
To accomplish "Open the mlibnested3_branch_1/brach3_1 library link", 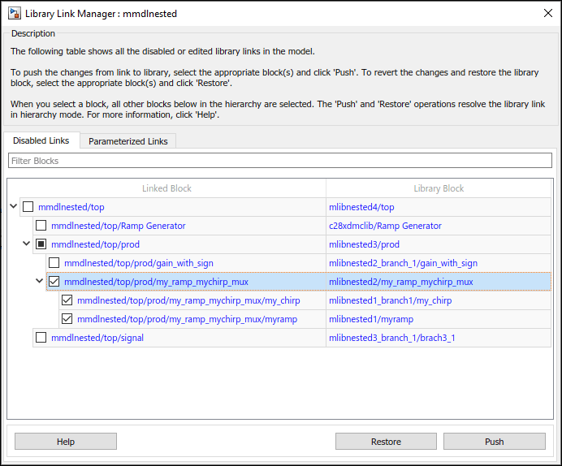I will (391, 338).
